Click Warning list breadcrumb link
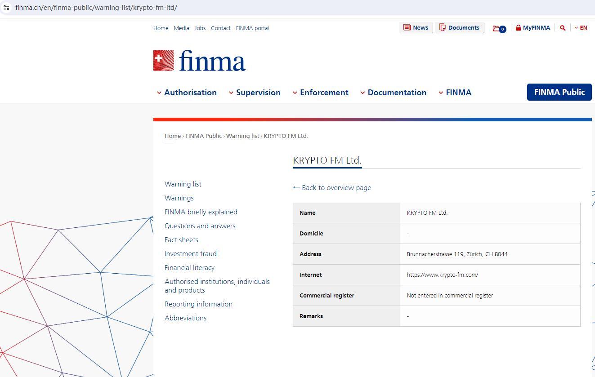Screen dimensions: 595x377 pos(242,136)
